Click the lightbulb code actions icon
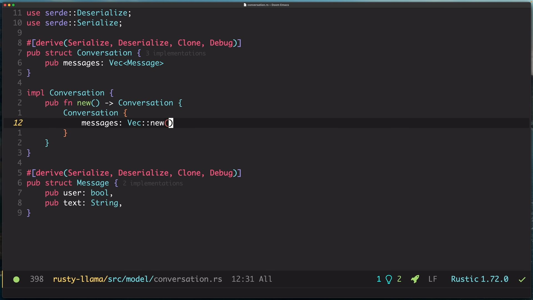The width and height of the screenshot is (533, 300). pos(389,279)
